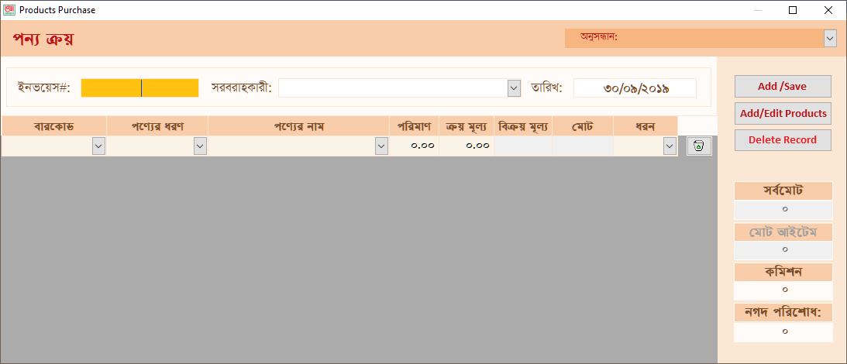Focus the yellow ইনভয়েস# input field
Viewport: 847px width, 364px height.
pos(140,88)
